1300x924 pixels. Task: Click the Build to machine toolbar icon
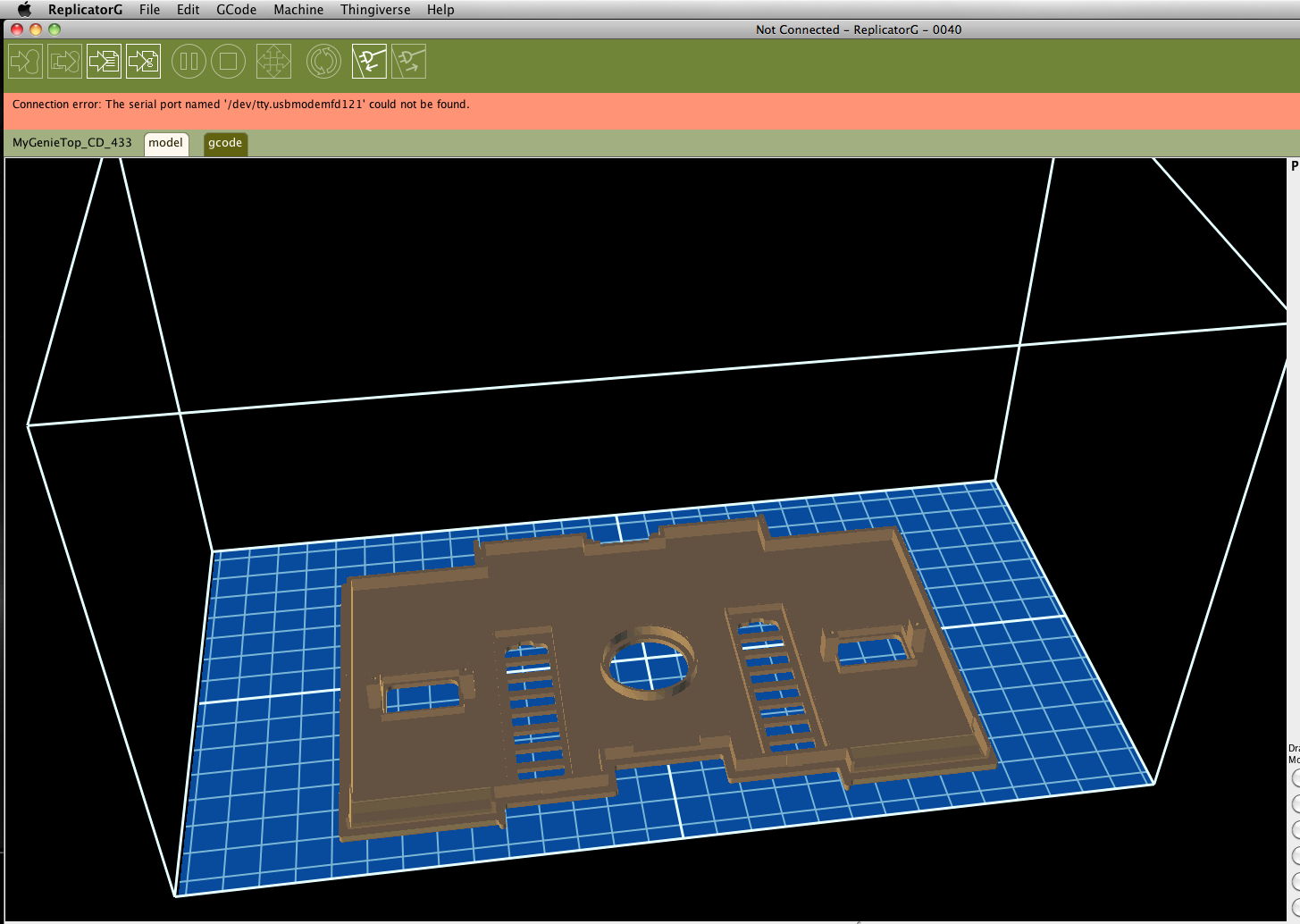25,62
